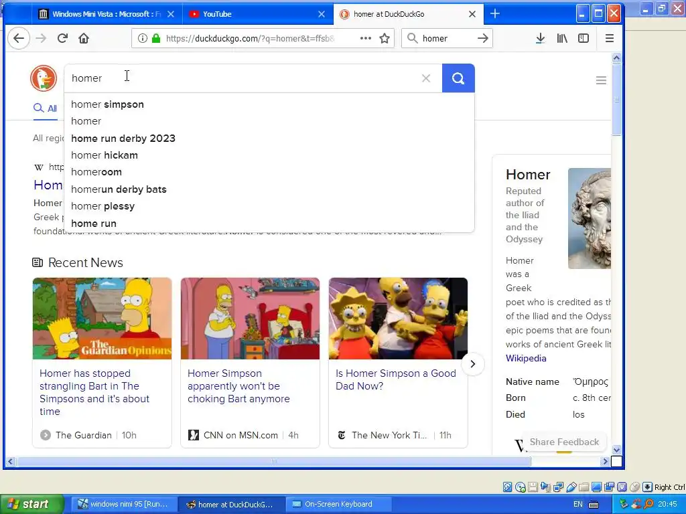Open the CNN Homer and Bart thumbnail
This screenshot has height=514, width=686.
(x=250, y=319)
